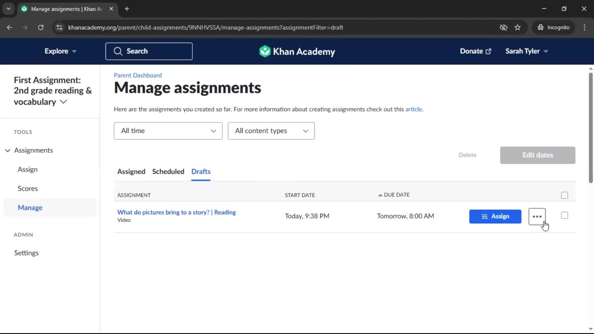The image size is (594, 334).
Task: Click the Delete button
Action: (x=467, y=155)
